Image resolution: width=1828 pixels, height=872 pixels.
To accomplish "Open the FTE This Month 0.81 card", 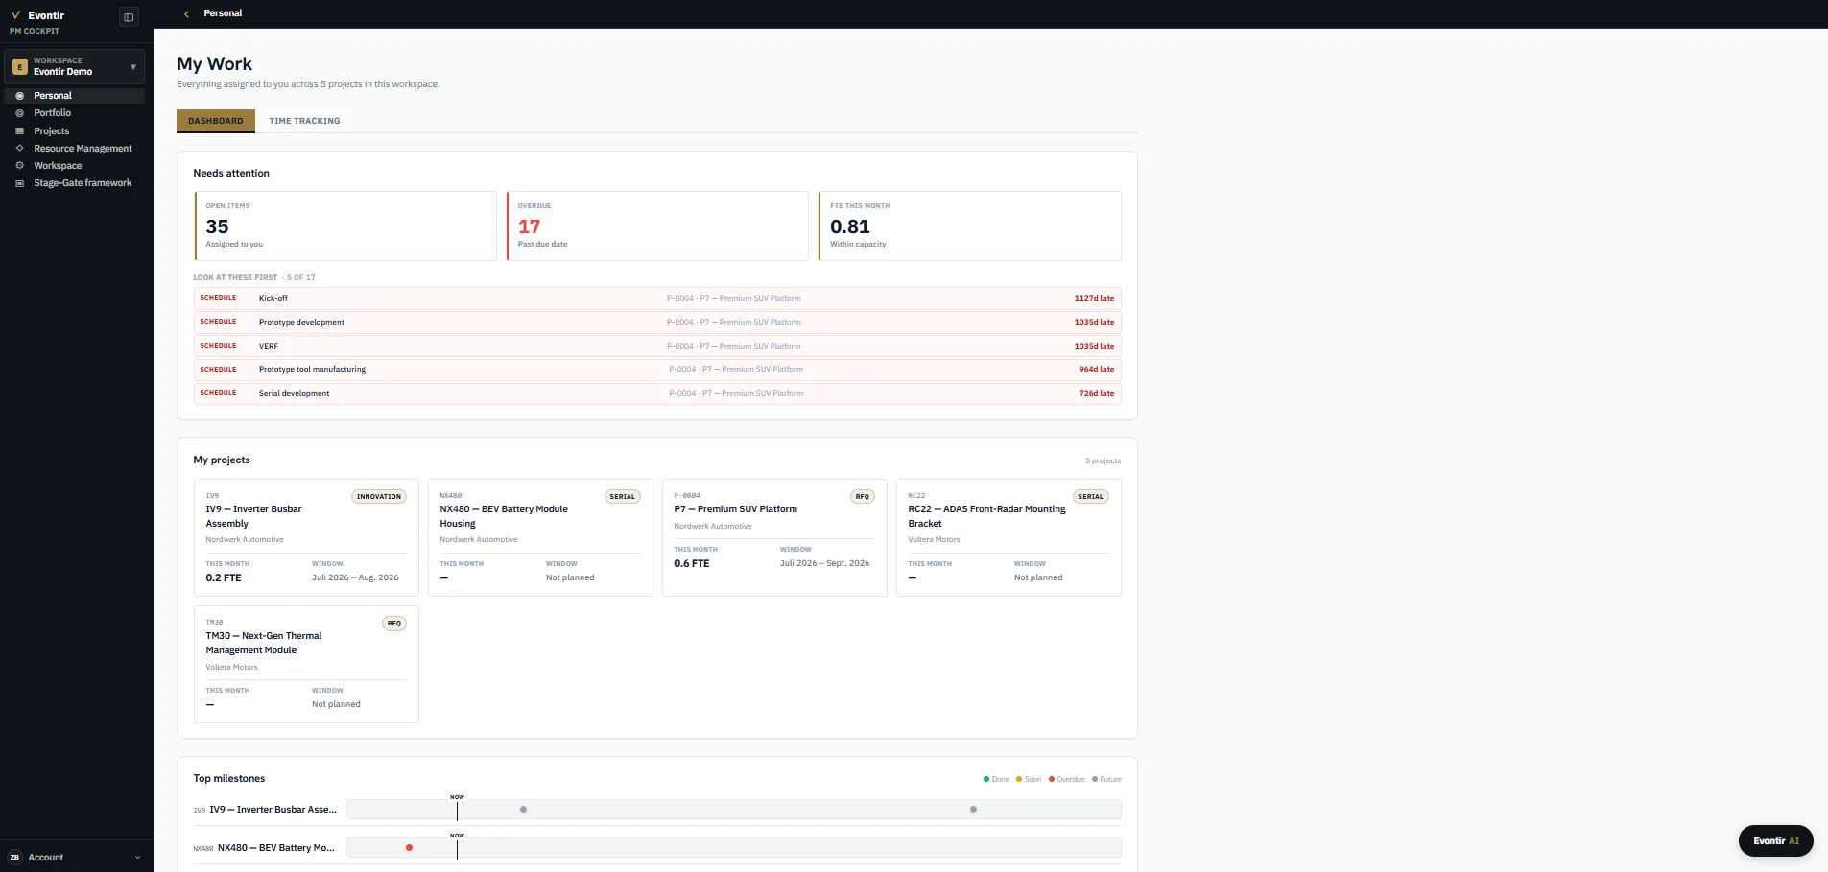I will click(969, 225).
